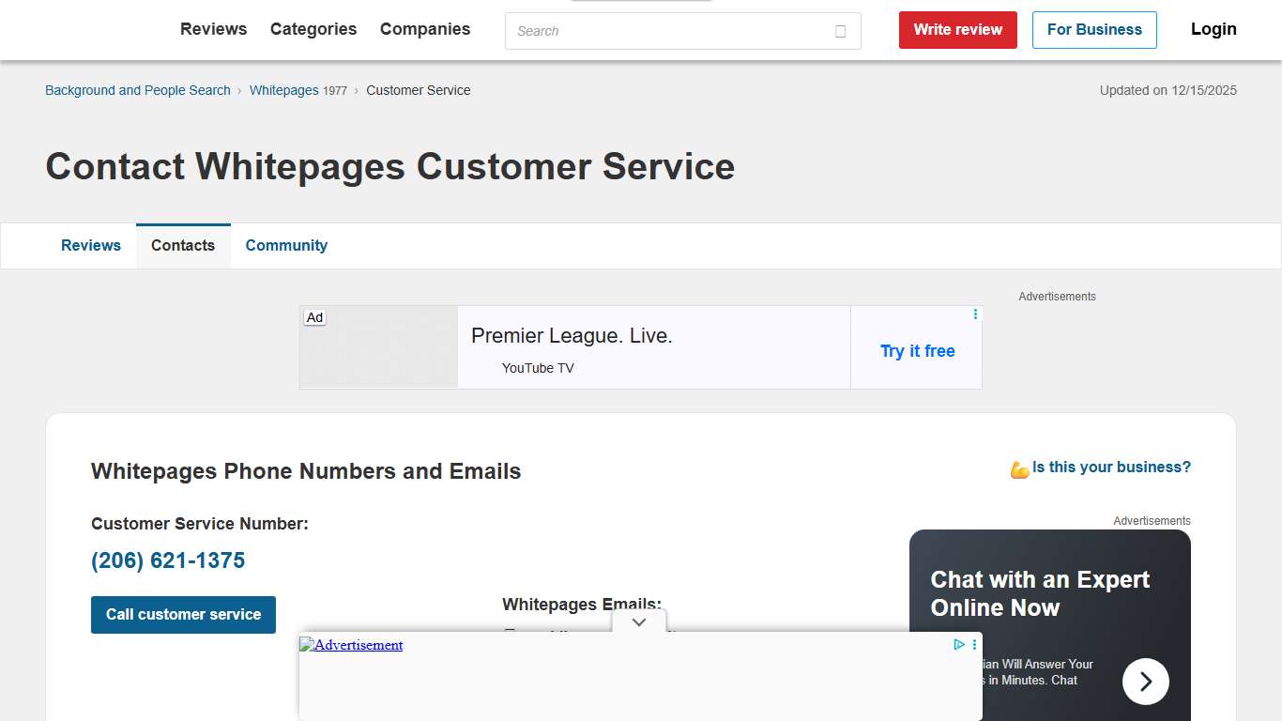Click 'Try it free' on YouTube TV ad
Screen dimensions: 1282x721
pos(917,350)
